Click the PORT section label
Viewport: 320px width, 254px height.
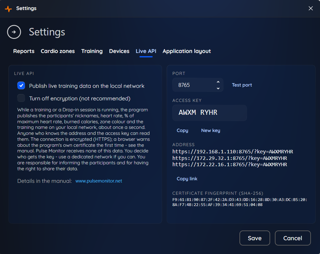pyautogui.click(x=179, y=73)
